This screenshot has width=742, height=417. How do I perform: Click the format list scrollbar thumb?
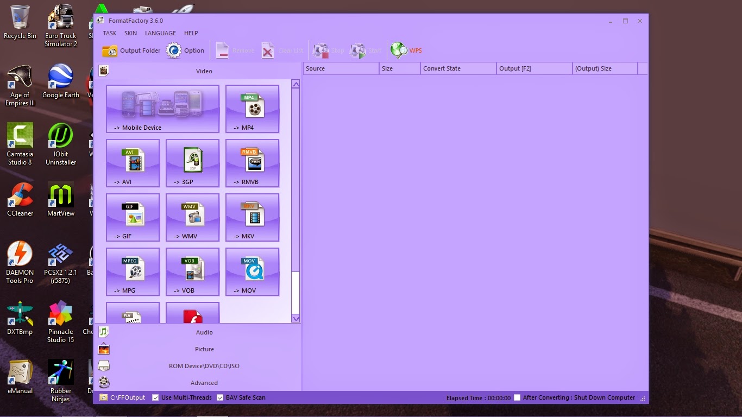point(295,180)
